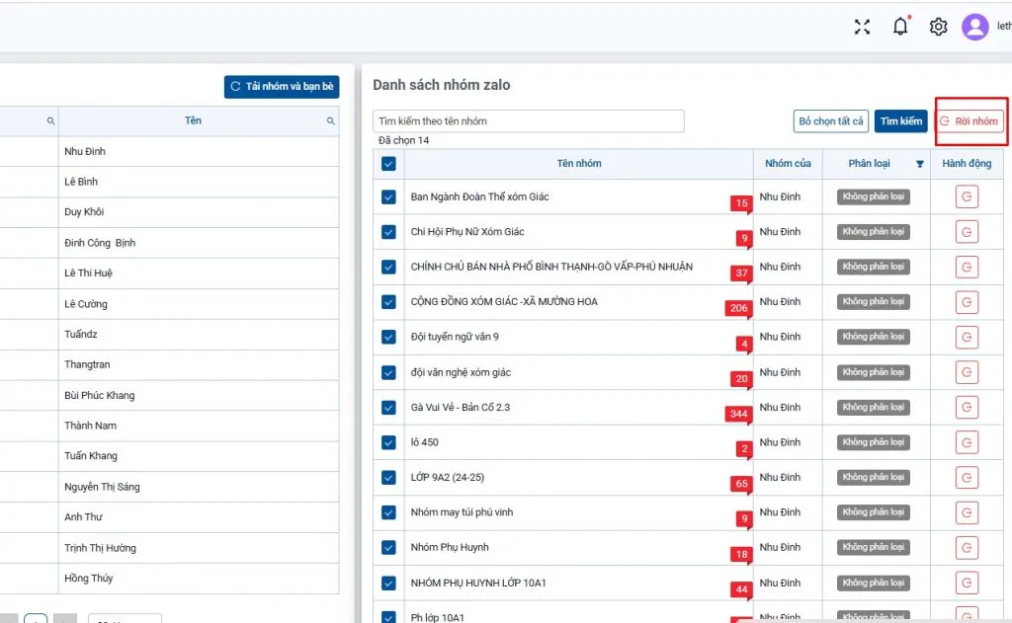
Task: Uncheck Chi Hội Phụ Nữ Xóm Giác checkbox
Action: (388, 232)
